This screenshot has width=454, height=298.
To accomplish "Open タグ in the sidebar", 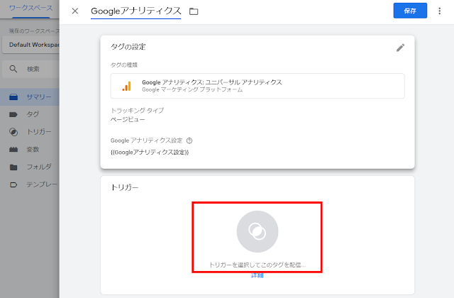I will 30,114.
